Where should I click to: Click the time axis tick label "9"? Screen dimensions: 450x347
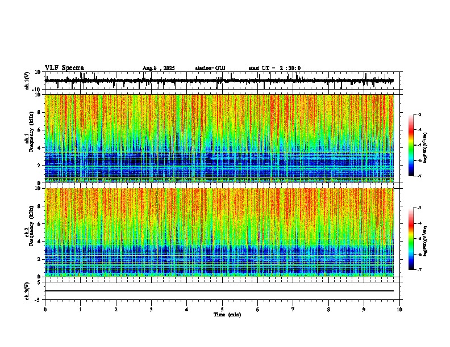364,309
